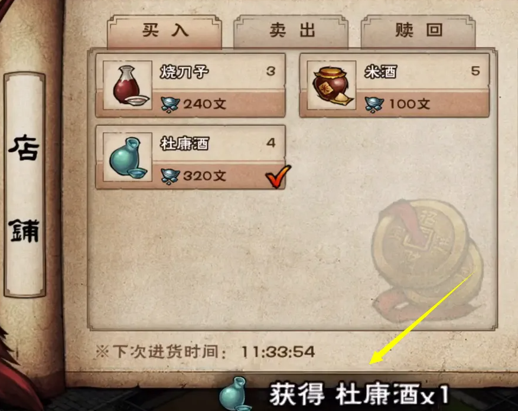The width and height of the screenshot is (518, 411).
Task: Click the 获得 杜康酒x1 notification text
Action: 360,394
